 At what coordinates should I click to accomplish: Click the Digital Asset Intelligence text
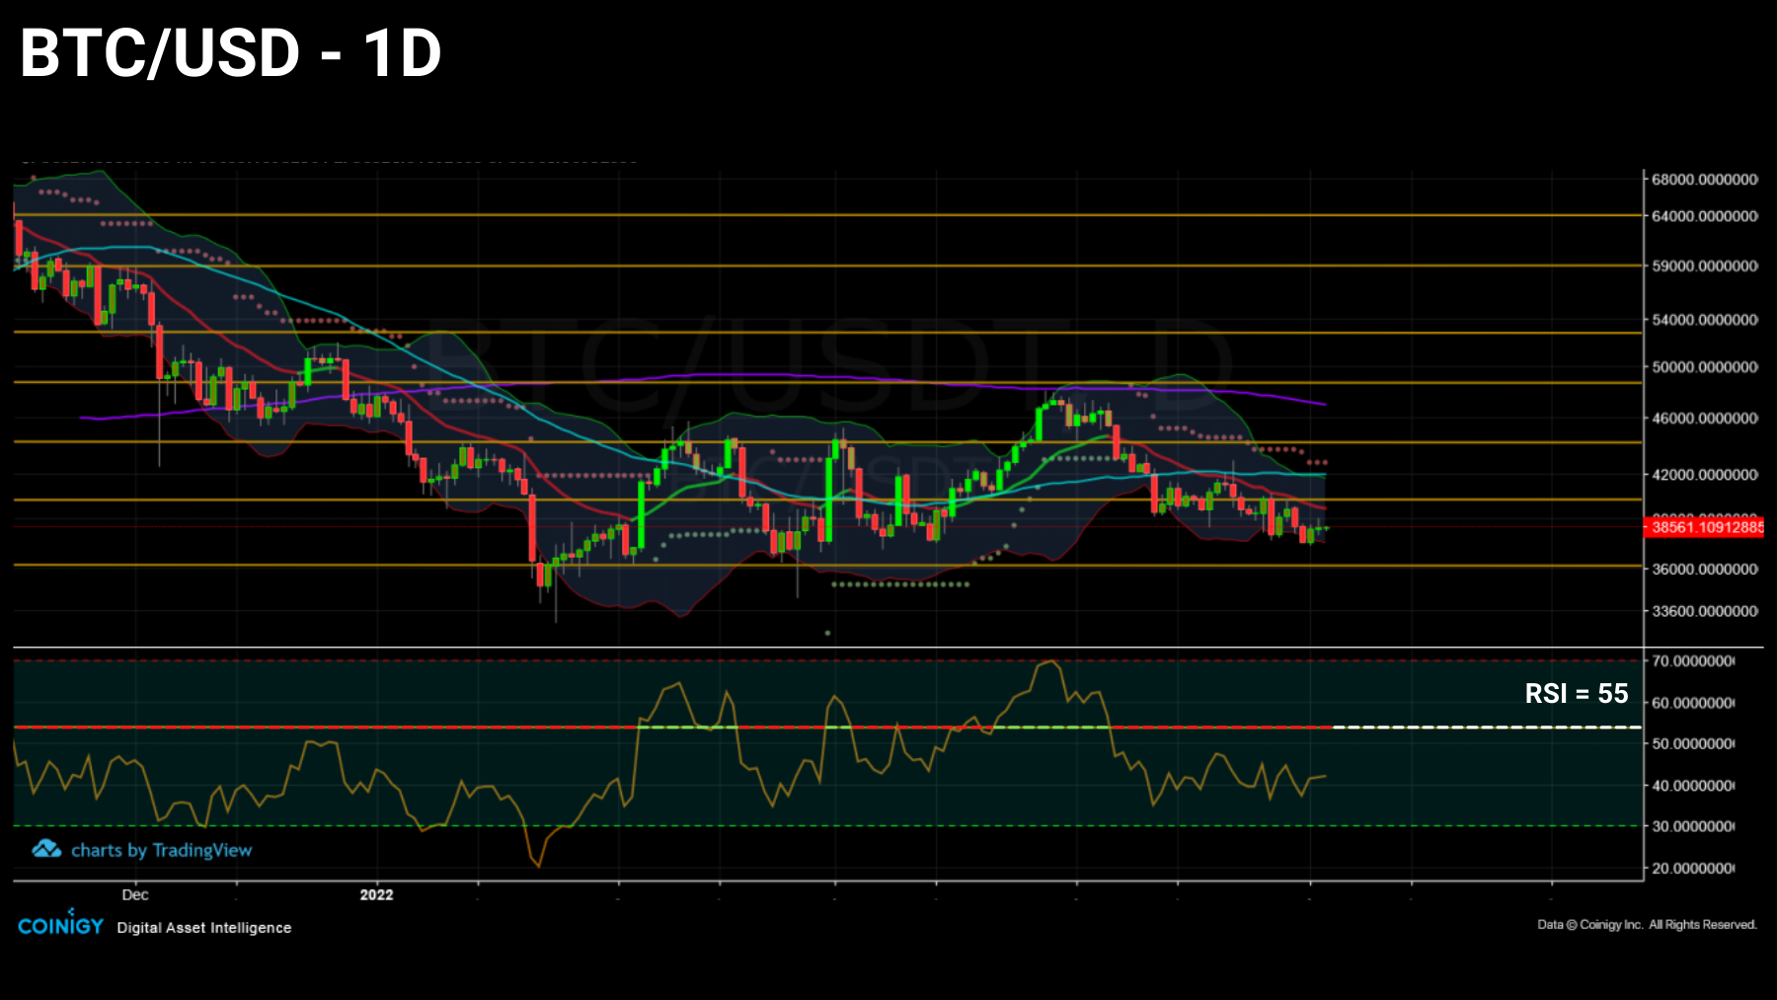point(202,928)
